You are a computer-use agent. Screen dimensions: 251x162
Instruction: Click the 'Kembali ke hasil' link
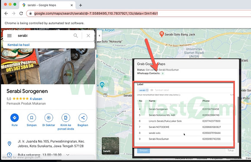pos(19,45)
